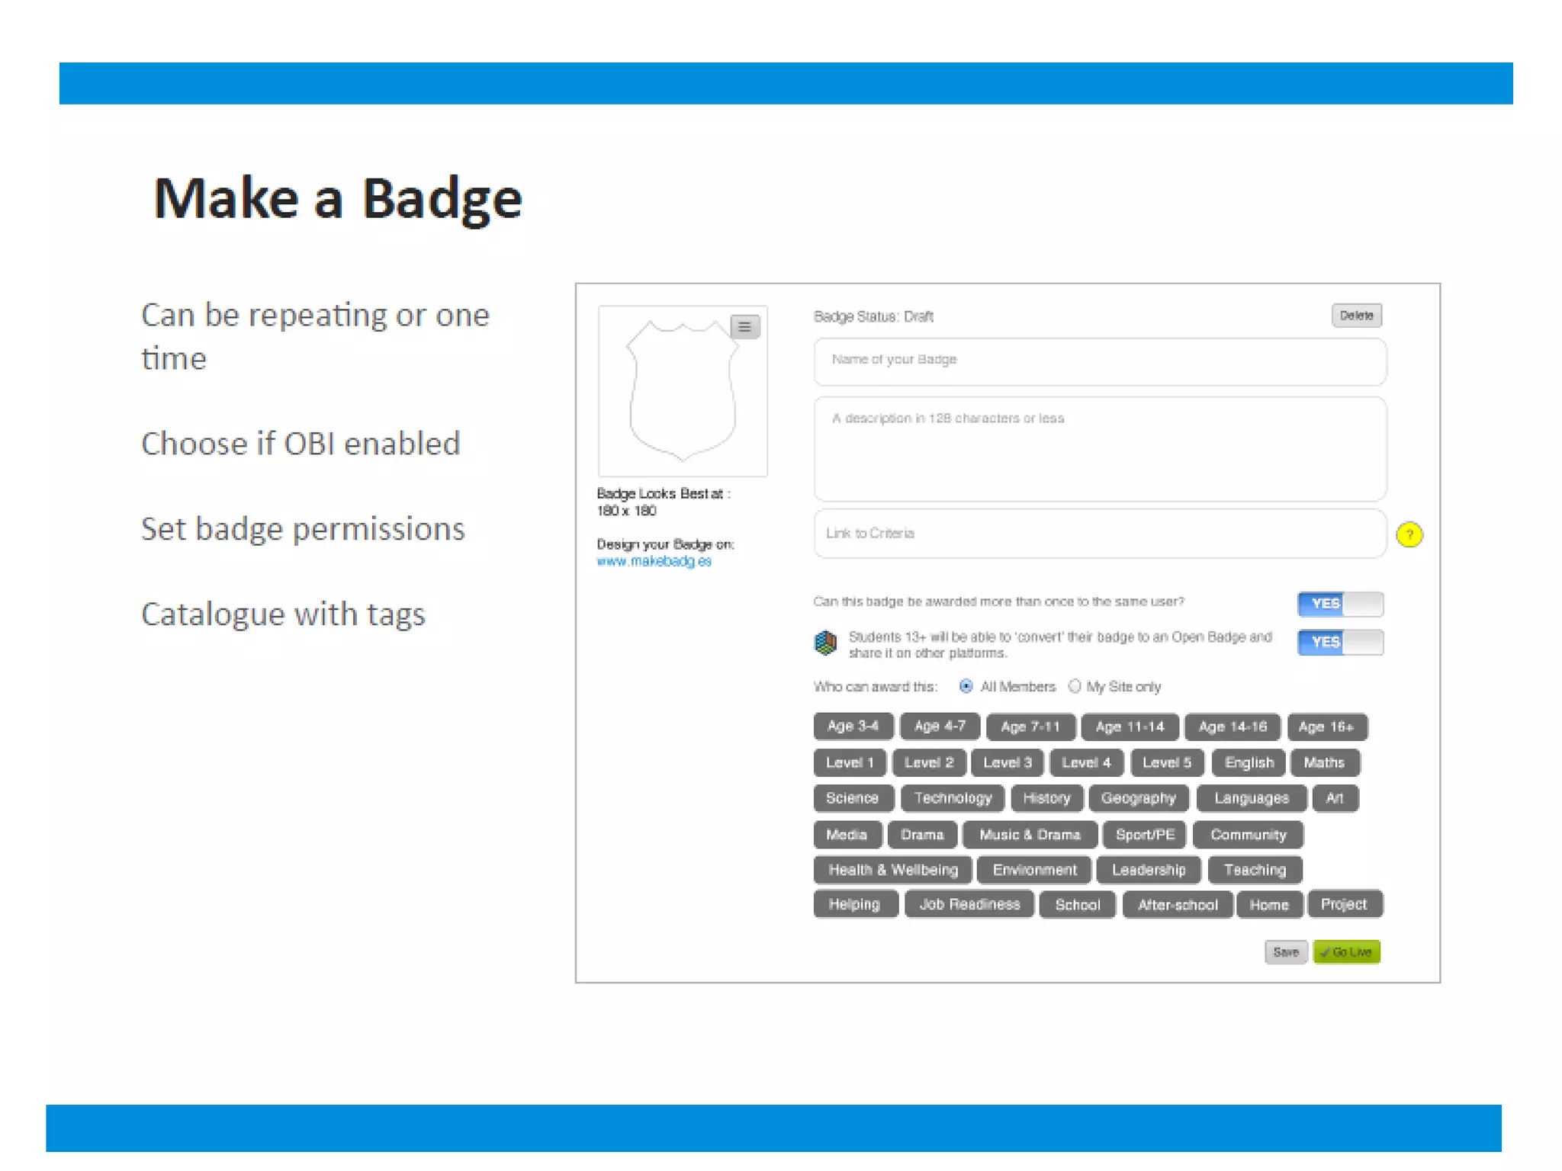
Task: Toggle the Open Badge conversion switch
Action: [x=1339, y=642]
